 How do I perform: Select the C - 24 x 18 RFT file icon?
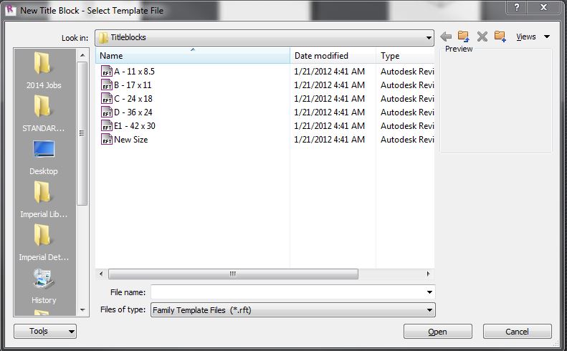pos(107,99)
